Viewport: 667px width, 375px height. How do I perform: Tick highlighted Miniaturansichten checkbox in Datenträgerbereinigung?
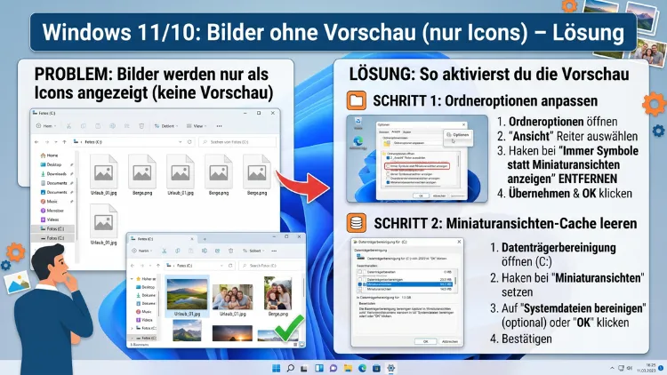(x=360, y=284)
